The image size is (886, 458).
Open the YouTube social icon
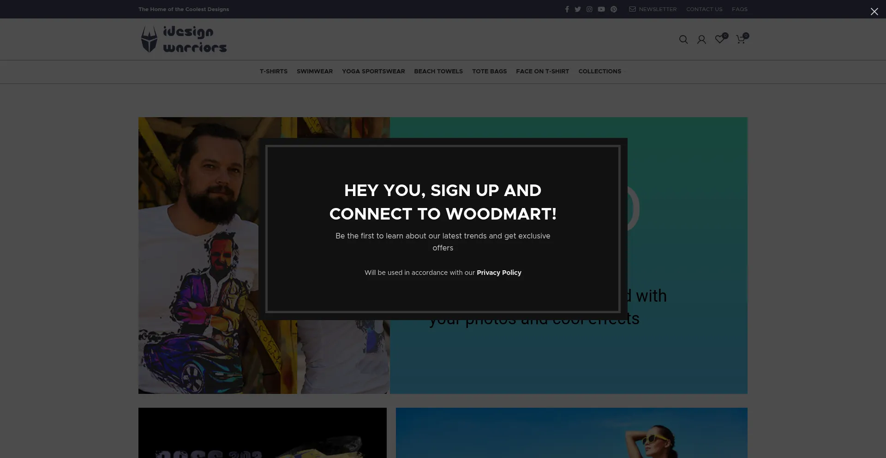(x=601, y=9)
